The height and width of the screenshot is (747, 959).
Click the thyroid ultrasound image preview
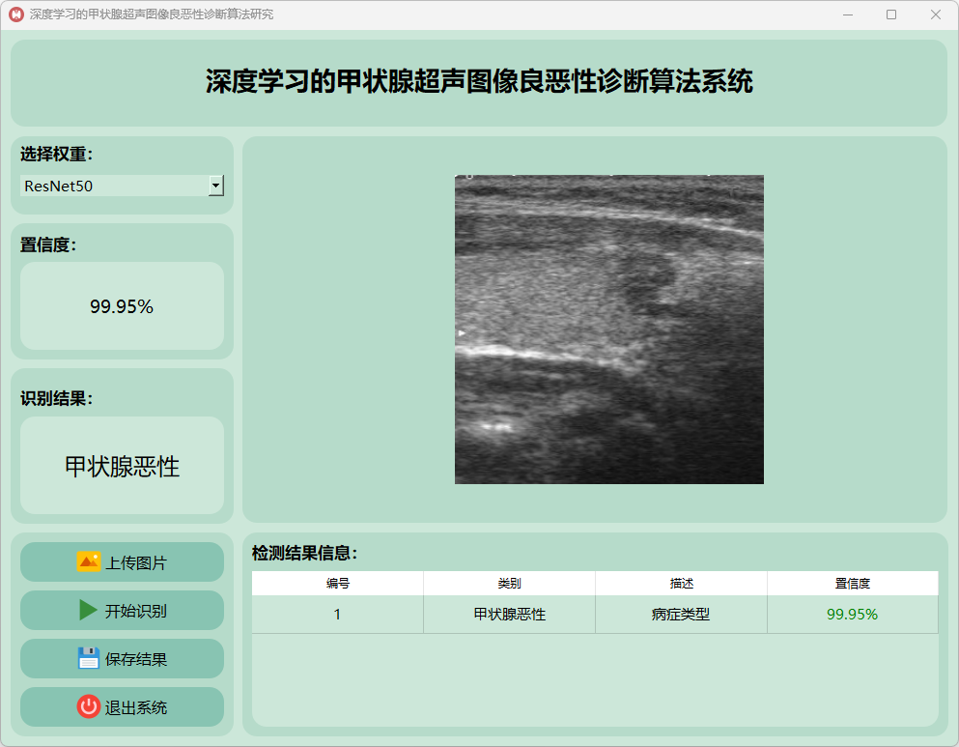click(x=608, y=330)
